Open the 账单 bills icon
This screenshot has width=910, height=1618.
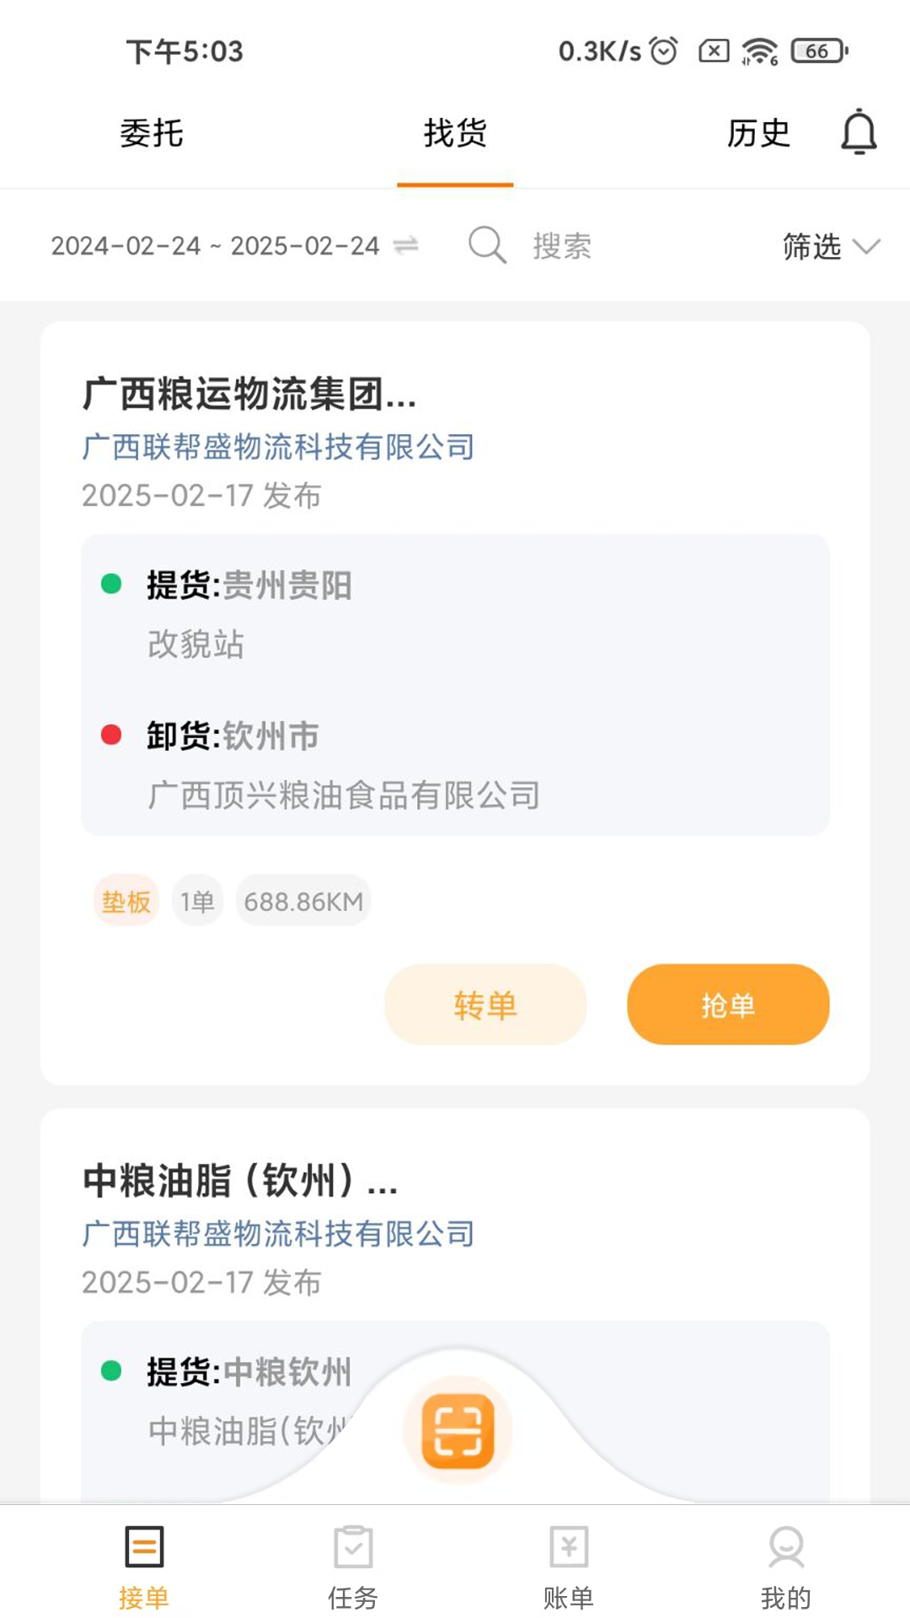point(569,1547)
